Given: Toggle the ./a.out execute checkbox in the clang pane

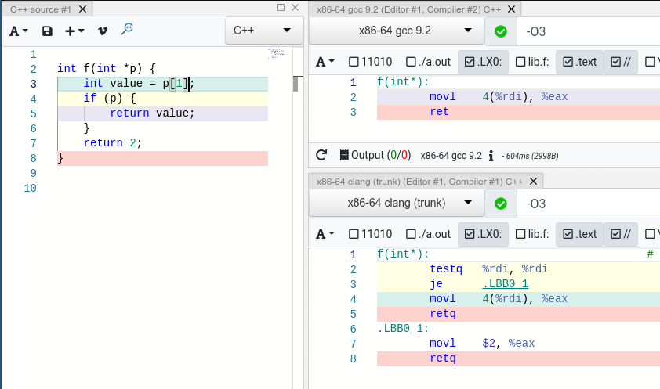Looking at the screenshot, I should 412,234.
